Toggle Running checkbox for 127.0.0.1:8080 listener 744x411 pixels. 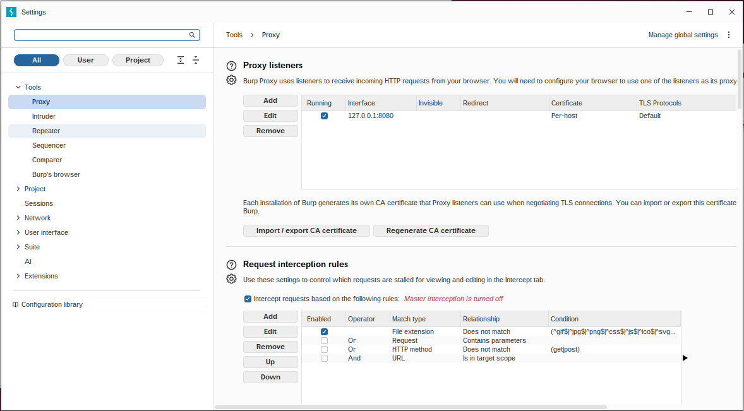pos(324,116)
